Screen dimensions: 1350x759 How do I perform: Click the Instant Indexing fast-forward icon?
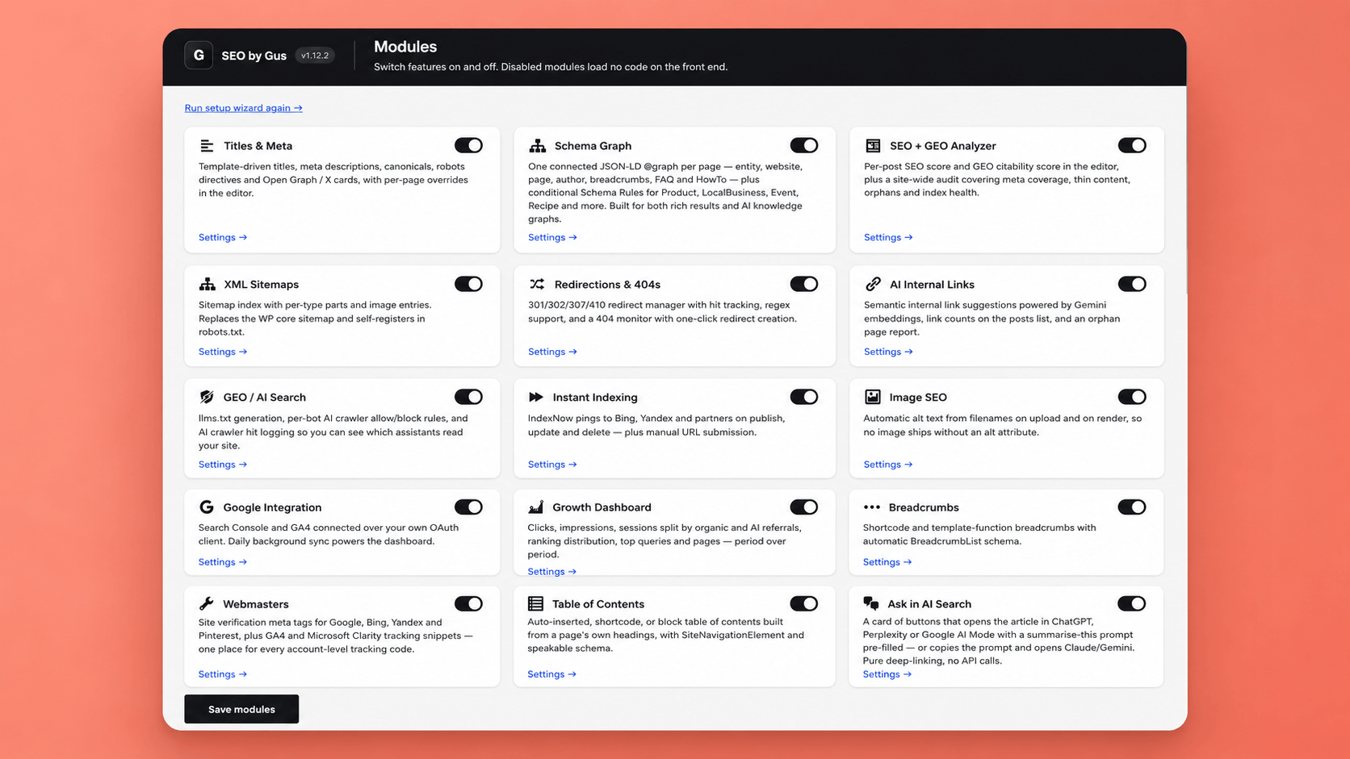tap(536, 397)
